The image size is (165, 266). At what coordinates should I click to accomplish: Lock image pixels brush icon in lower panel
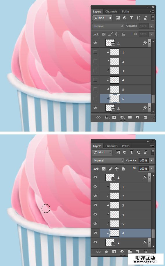click(110, 169)
